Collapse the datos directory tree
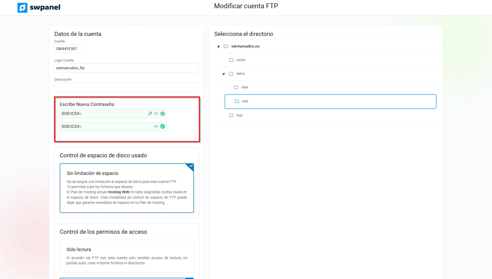The image size is (492, 279). pos(224,74)
